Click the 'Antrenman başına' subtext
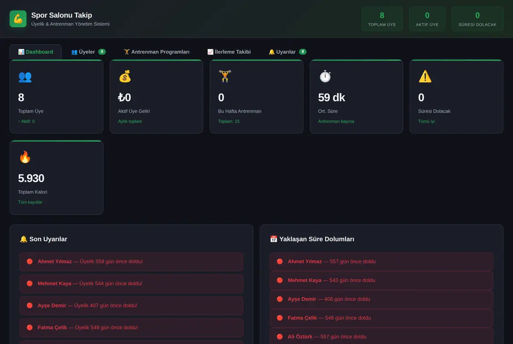This screenshot has width=513, height=344. 336,121
